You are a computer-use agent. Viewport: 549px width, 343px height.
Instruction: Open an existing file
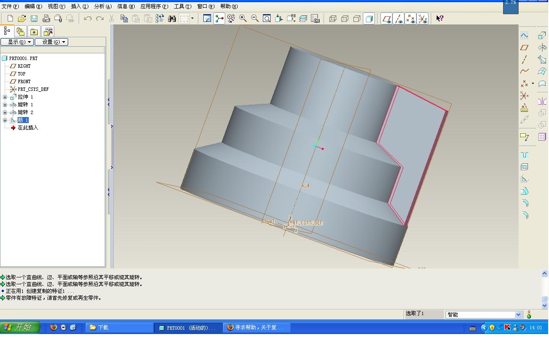pos(22,18)
